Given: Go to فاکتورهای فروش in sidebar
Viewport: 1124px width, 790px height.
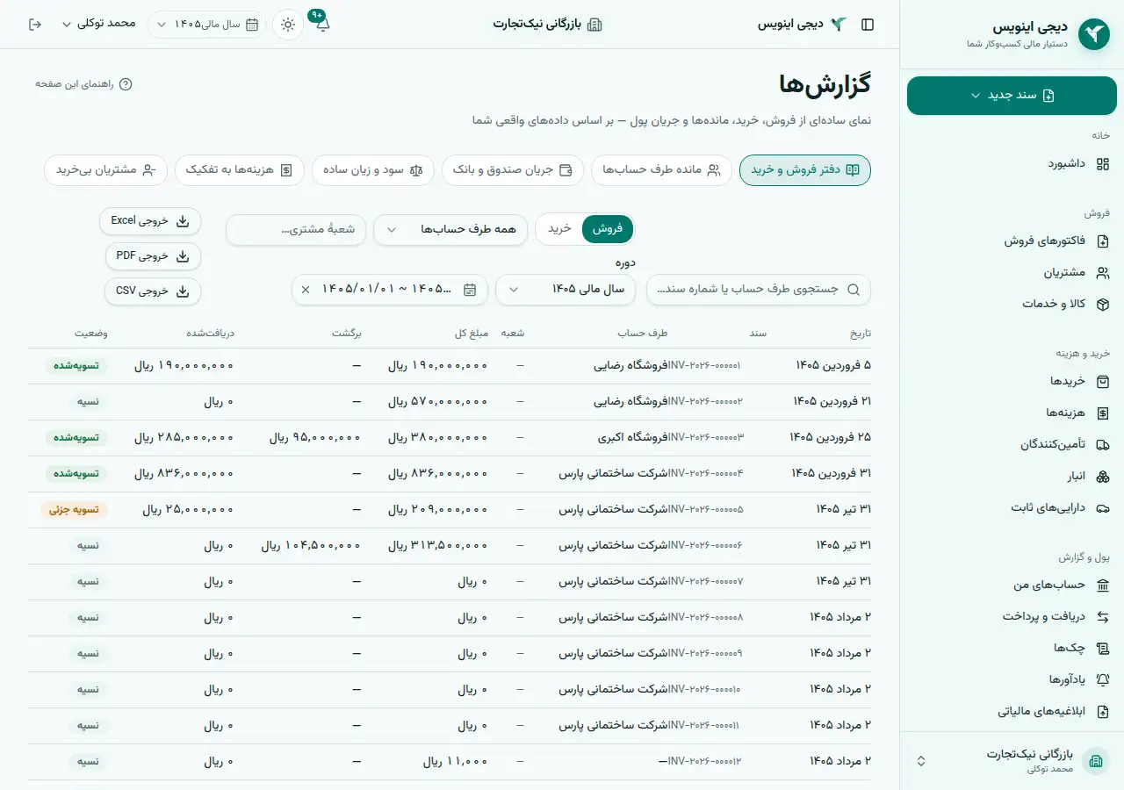Looking at the screenshot, I should 1012,241.
